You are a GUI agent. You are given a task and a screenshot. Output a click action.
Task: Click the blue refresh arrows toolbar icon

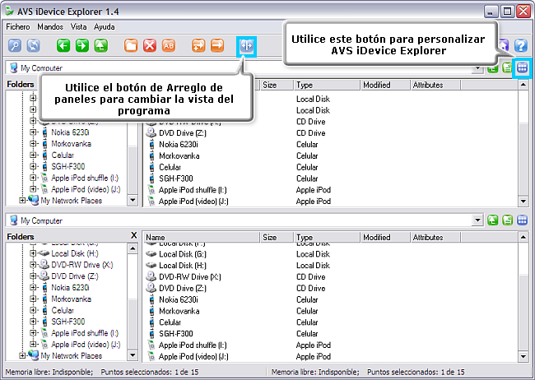34,45
